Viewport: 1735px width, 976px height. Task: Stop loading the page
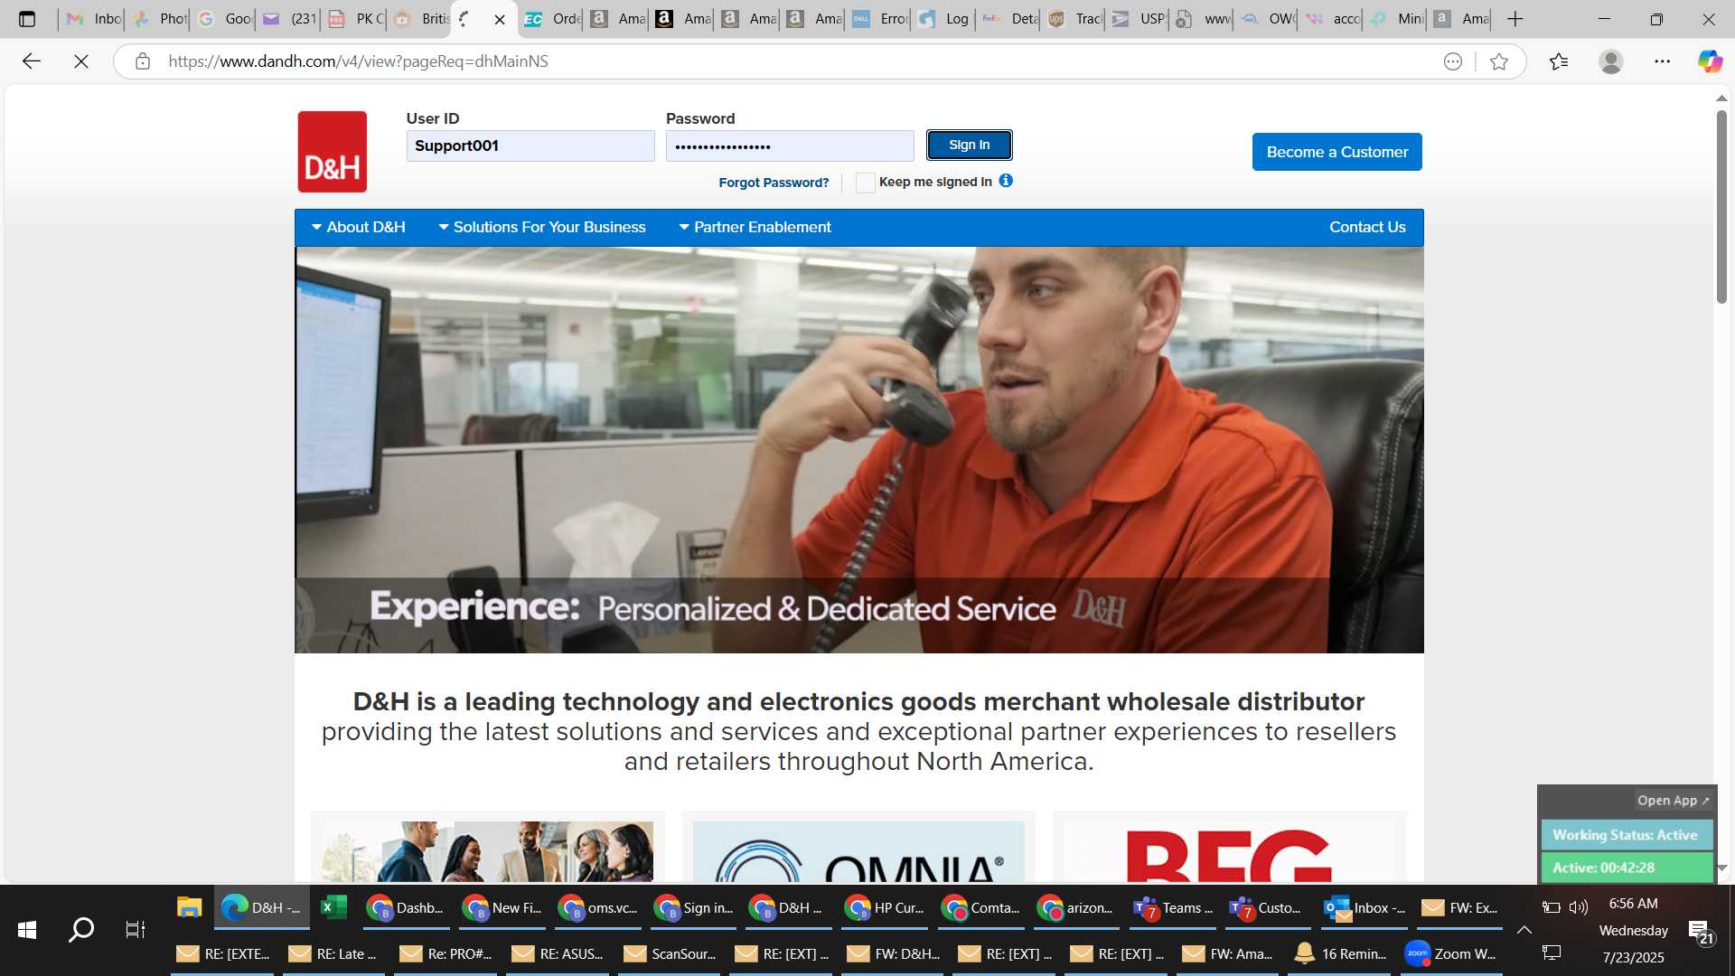click(81, 61)
